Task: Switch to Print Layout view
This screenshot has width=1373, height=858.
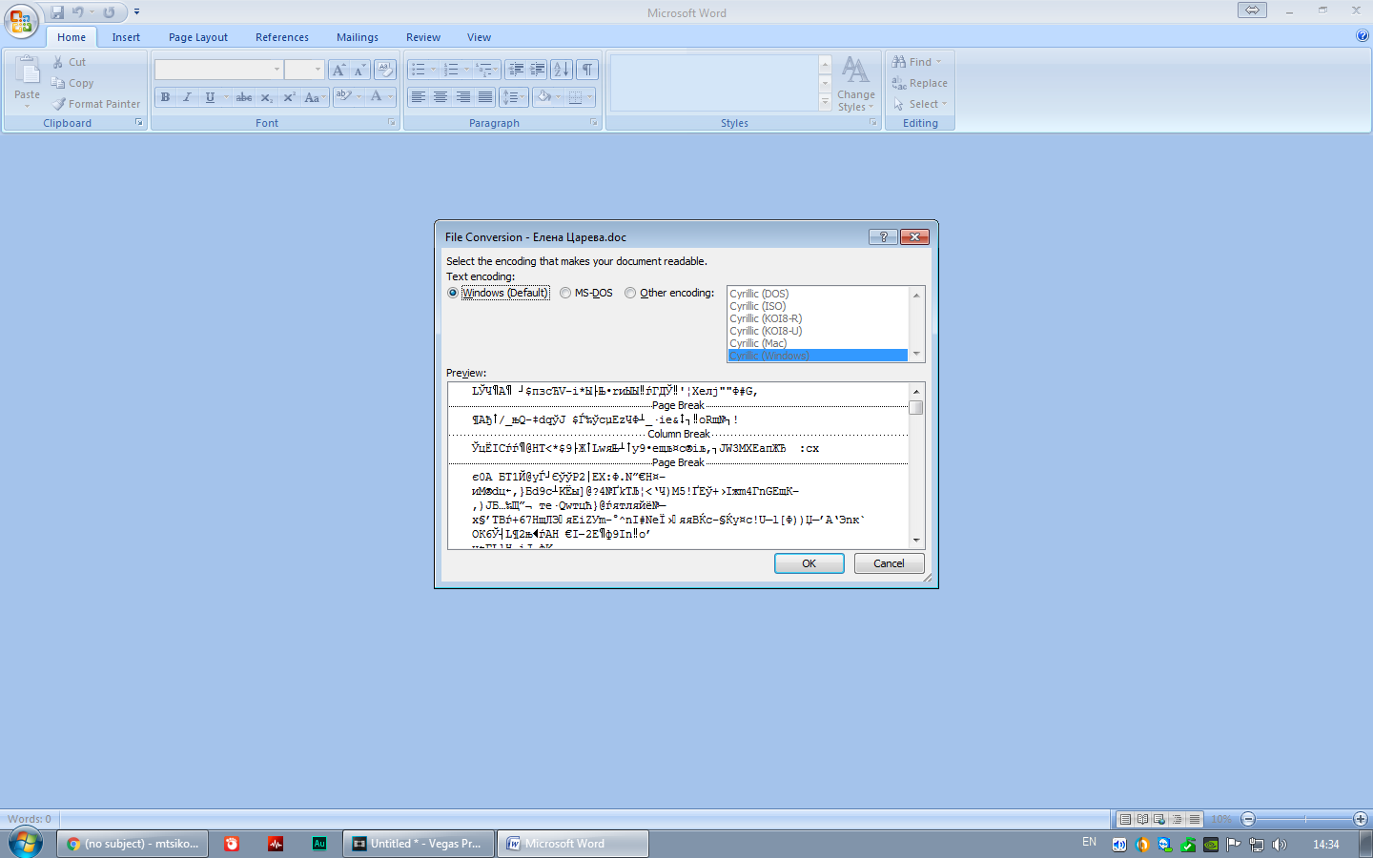Action: (x=1125, y=819)
